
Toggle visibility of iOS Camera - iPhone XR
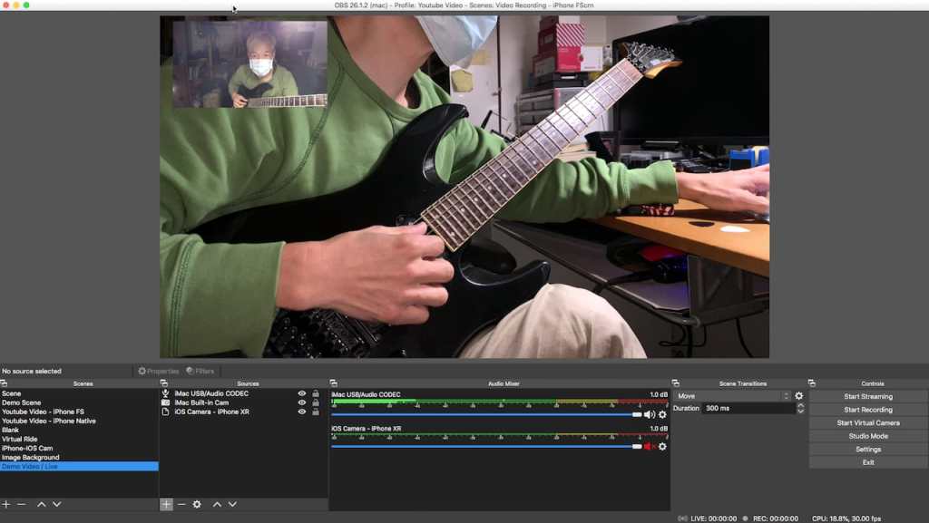302,412
